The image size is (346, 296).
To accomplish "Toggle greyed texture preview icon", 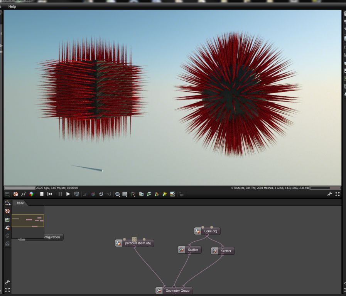I will (7, 244).
